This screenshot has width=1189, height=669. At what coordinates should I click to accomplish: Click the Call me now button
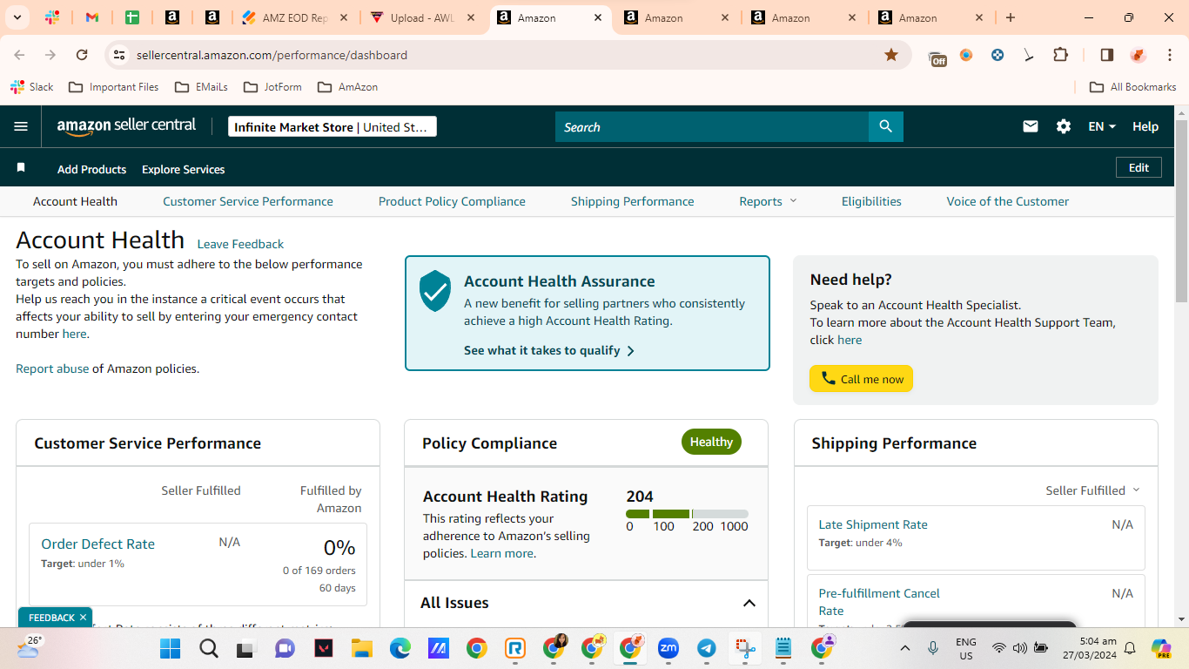coord(862,379)
